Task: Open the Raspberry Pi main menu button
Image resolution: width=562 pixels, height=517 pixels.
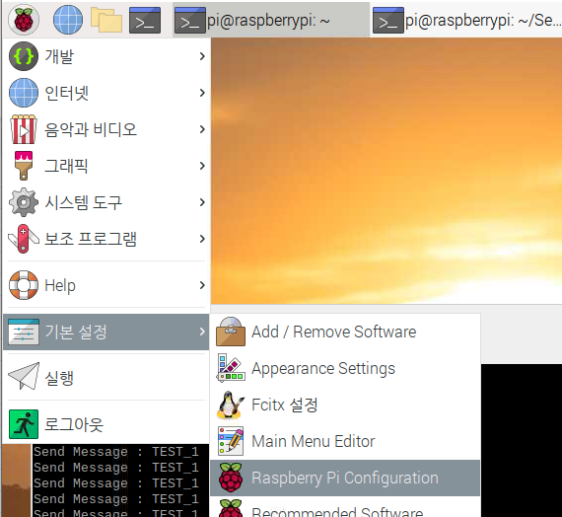Action: (24, 20)
